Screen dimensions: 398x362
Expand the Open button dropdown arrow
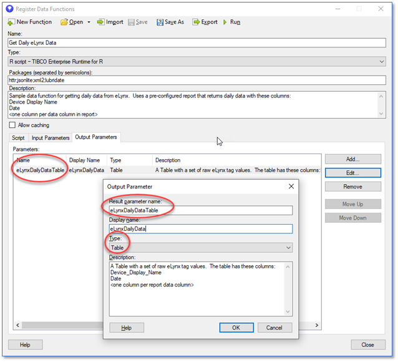(x=89, y=22)
